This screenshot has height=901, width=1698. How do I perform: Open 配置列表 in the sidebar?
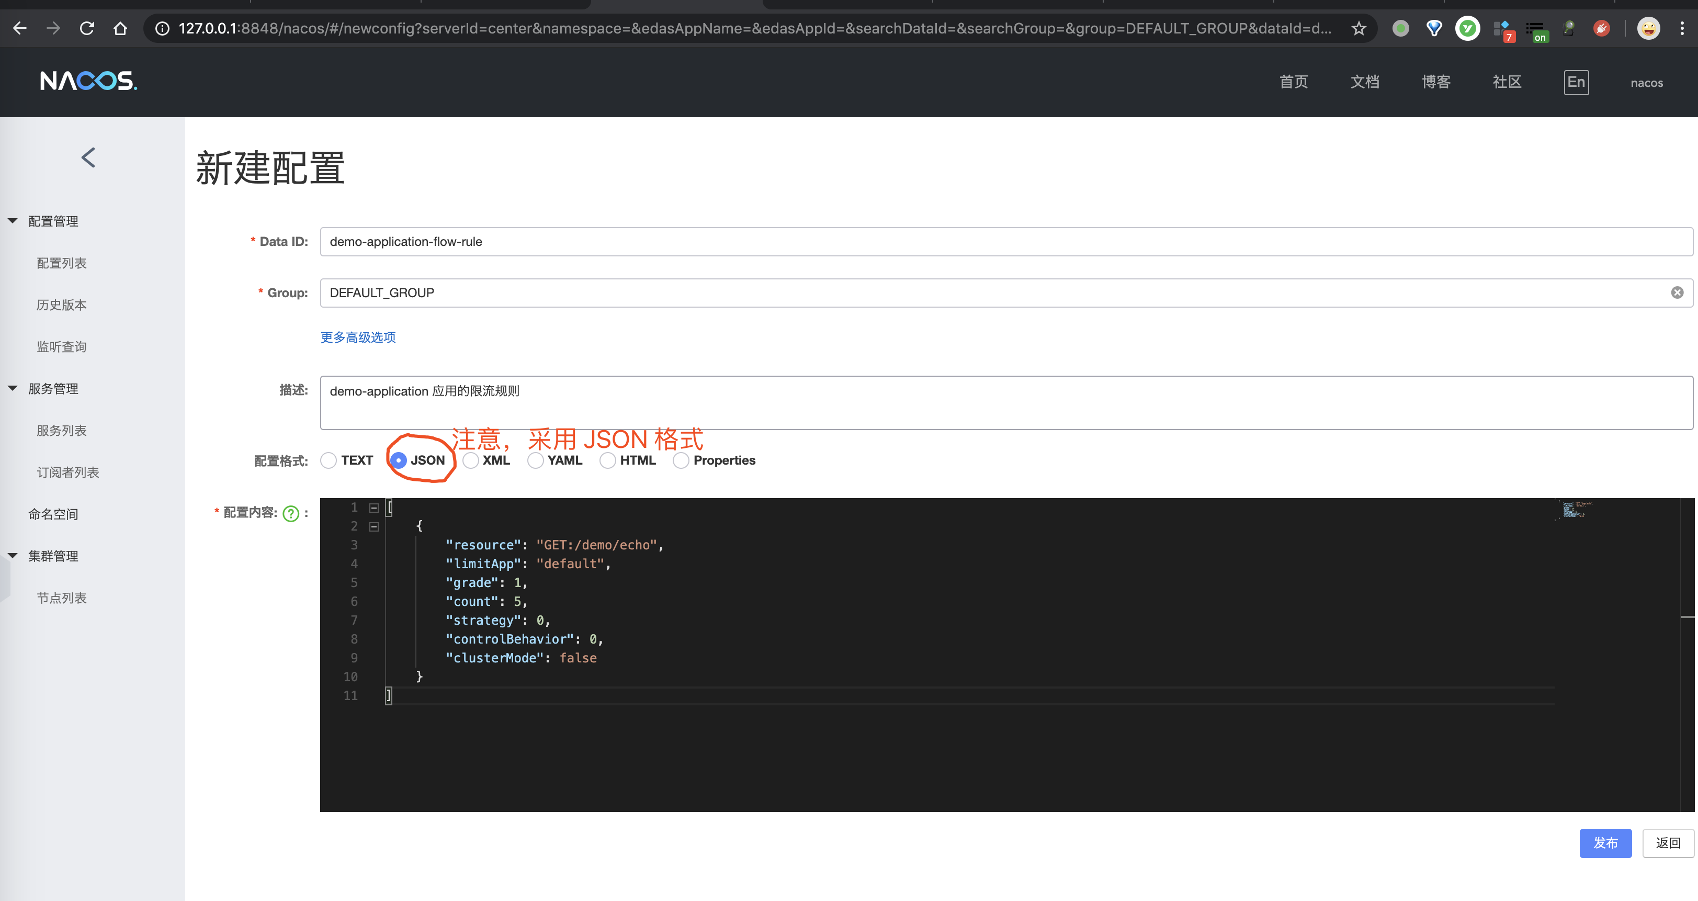[61, 263]
